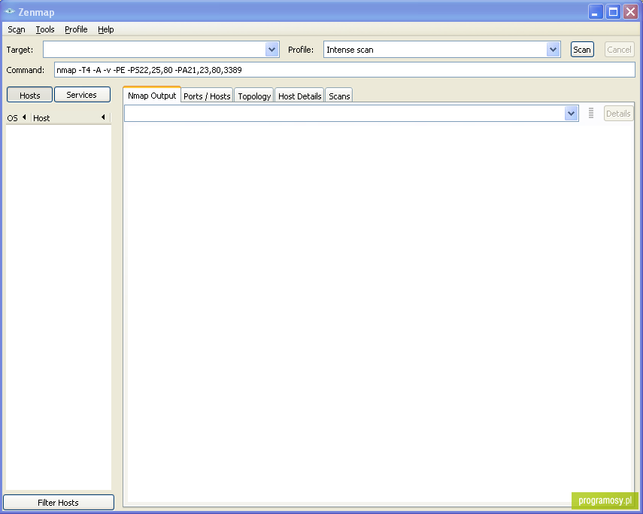This screenshot has width=643, height=514.
Task: Switch to the Ports / Hosts tab
Action: click(207, 96)
